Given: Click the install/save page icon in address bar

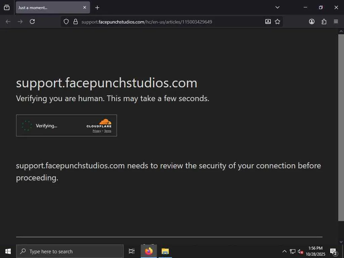Looking at the screenshot, I should [x=268, y=21].
